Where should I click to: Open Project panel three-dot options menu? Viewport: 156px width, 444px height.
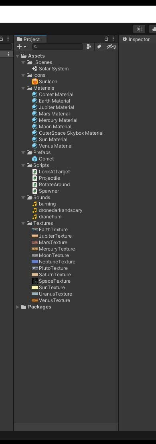point(113,39)
